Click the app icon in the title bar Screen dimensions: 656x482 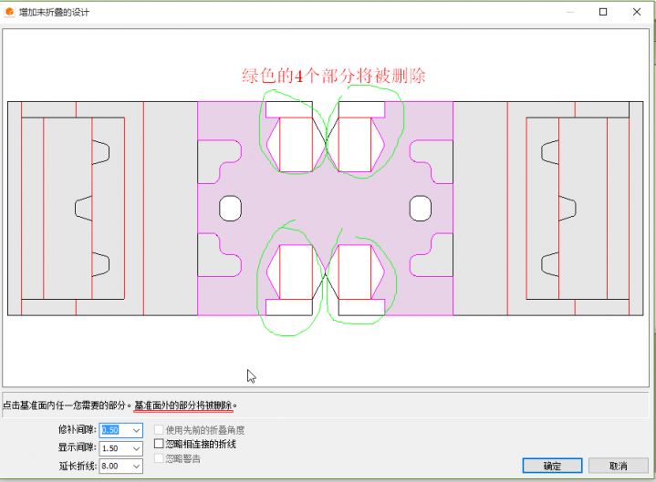10,13
